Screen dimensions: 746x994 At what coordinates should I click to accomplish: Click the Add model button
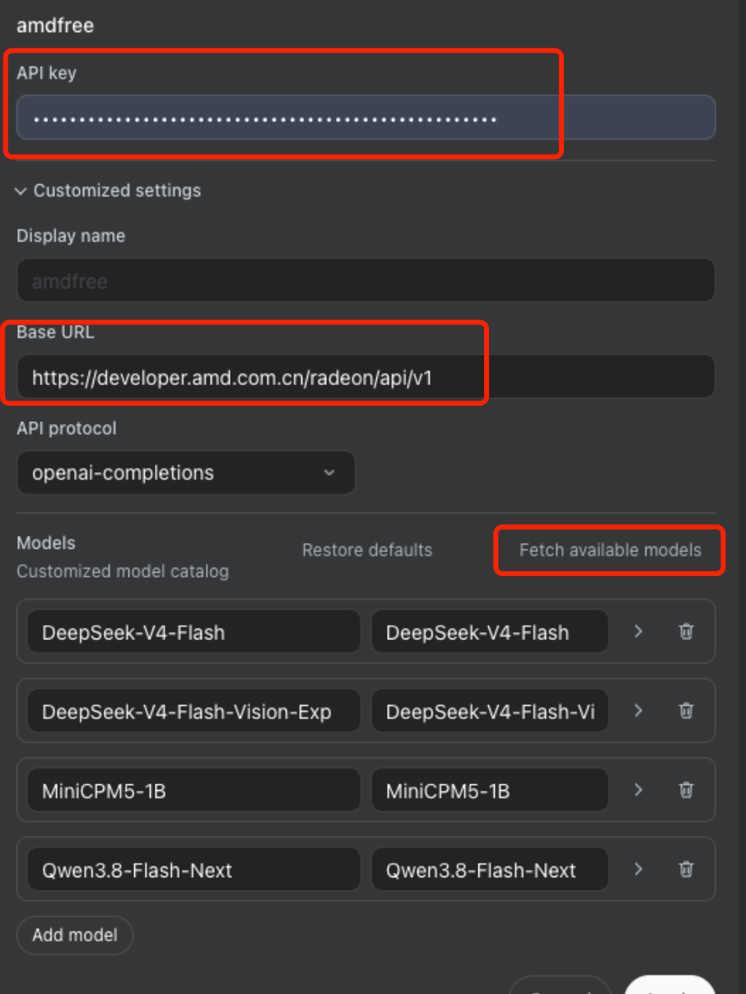pyautogui.click(x=75, y=935)
